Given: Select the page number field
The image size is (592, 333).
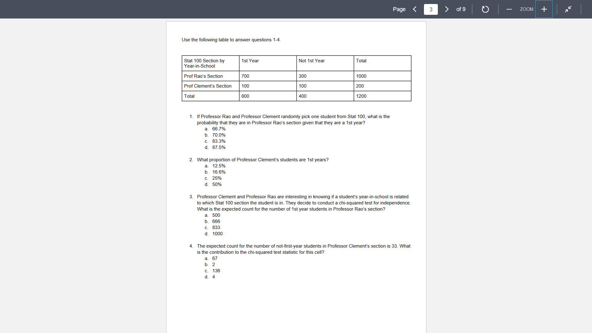Looking at the screenshot, I should (x=430, y=9).
